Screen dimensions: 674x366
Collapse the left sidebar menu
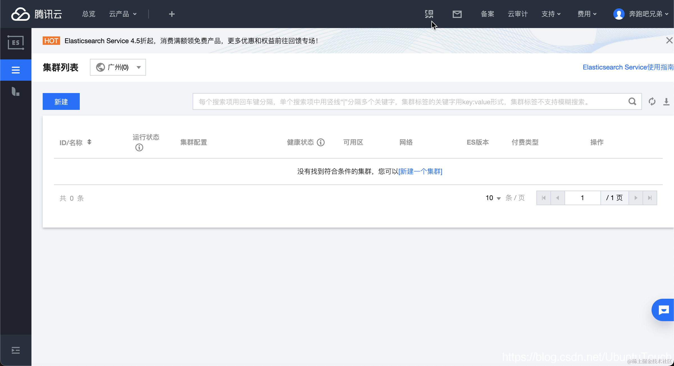pyautogui.click(x=16, y=350)
